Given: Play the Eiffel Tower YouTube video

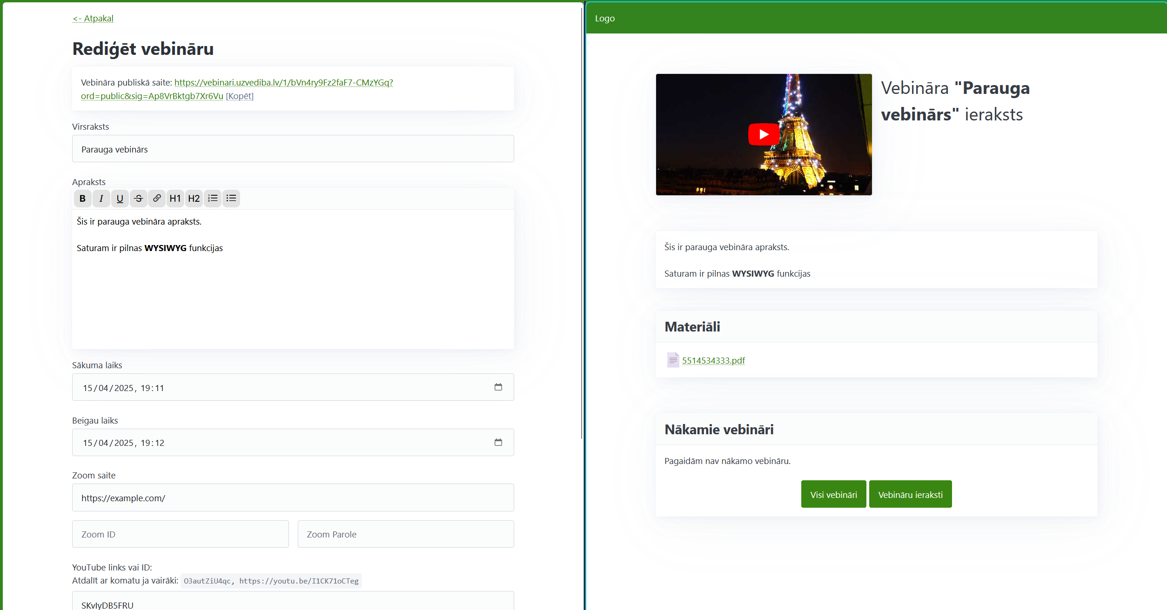Looking at the screenshot, I should (x=764, y=134).
